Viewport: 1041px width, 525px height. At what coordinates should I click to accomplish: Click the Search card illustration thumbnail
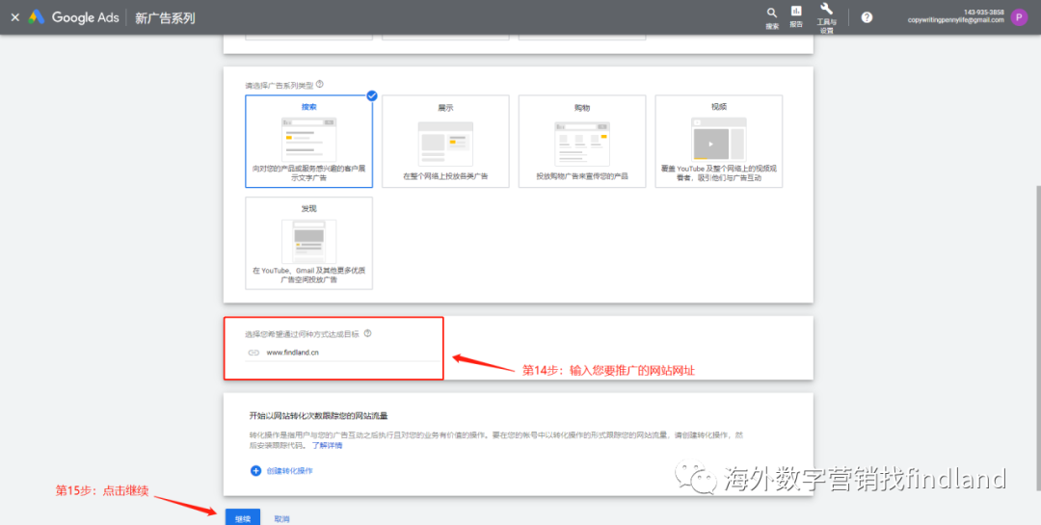pyautogui.click(x=308, y=140)
